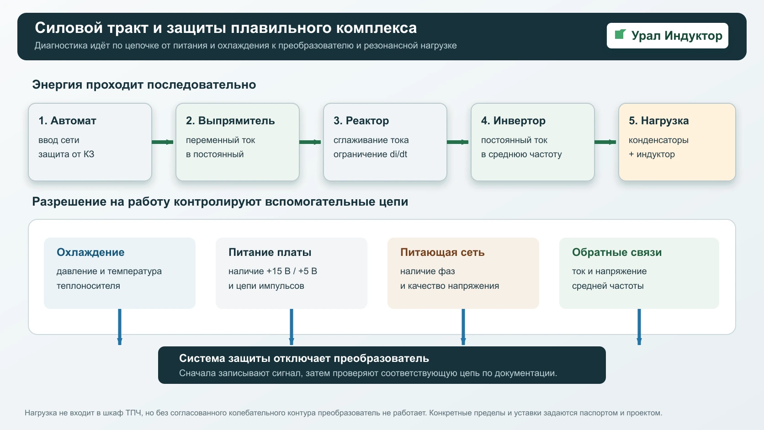Click the text "ввод сети"
The image size is (764, 430).
click(x=59, y=140)
